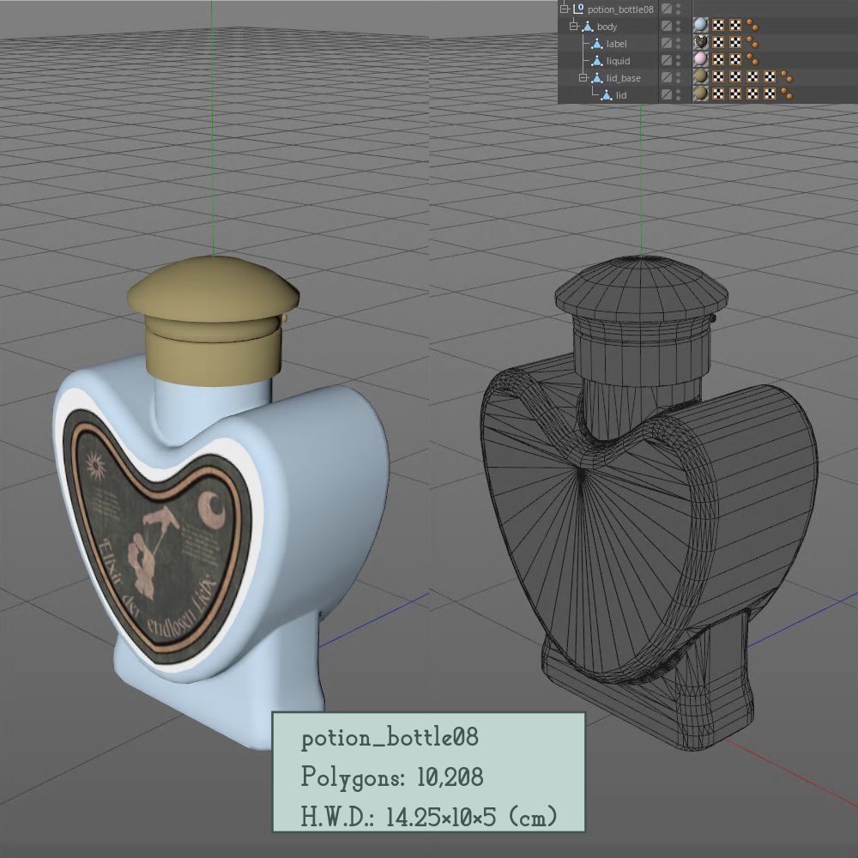Select the first checkered UVW tag on lid_base
The image size is (858, 858).
point(718,76)
